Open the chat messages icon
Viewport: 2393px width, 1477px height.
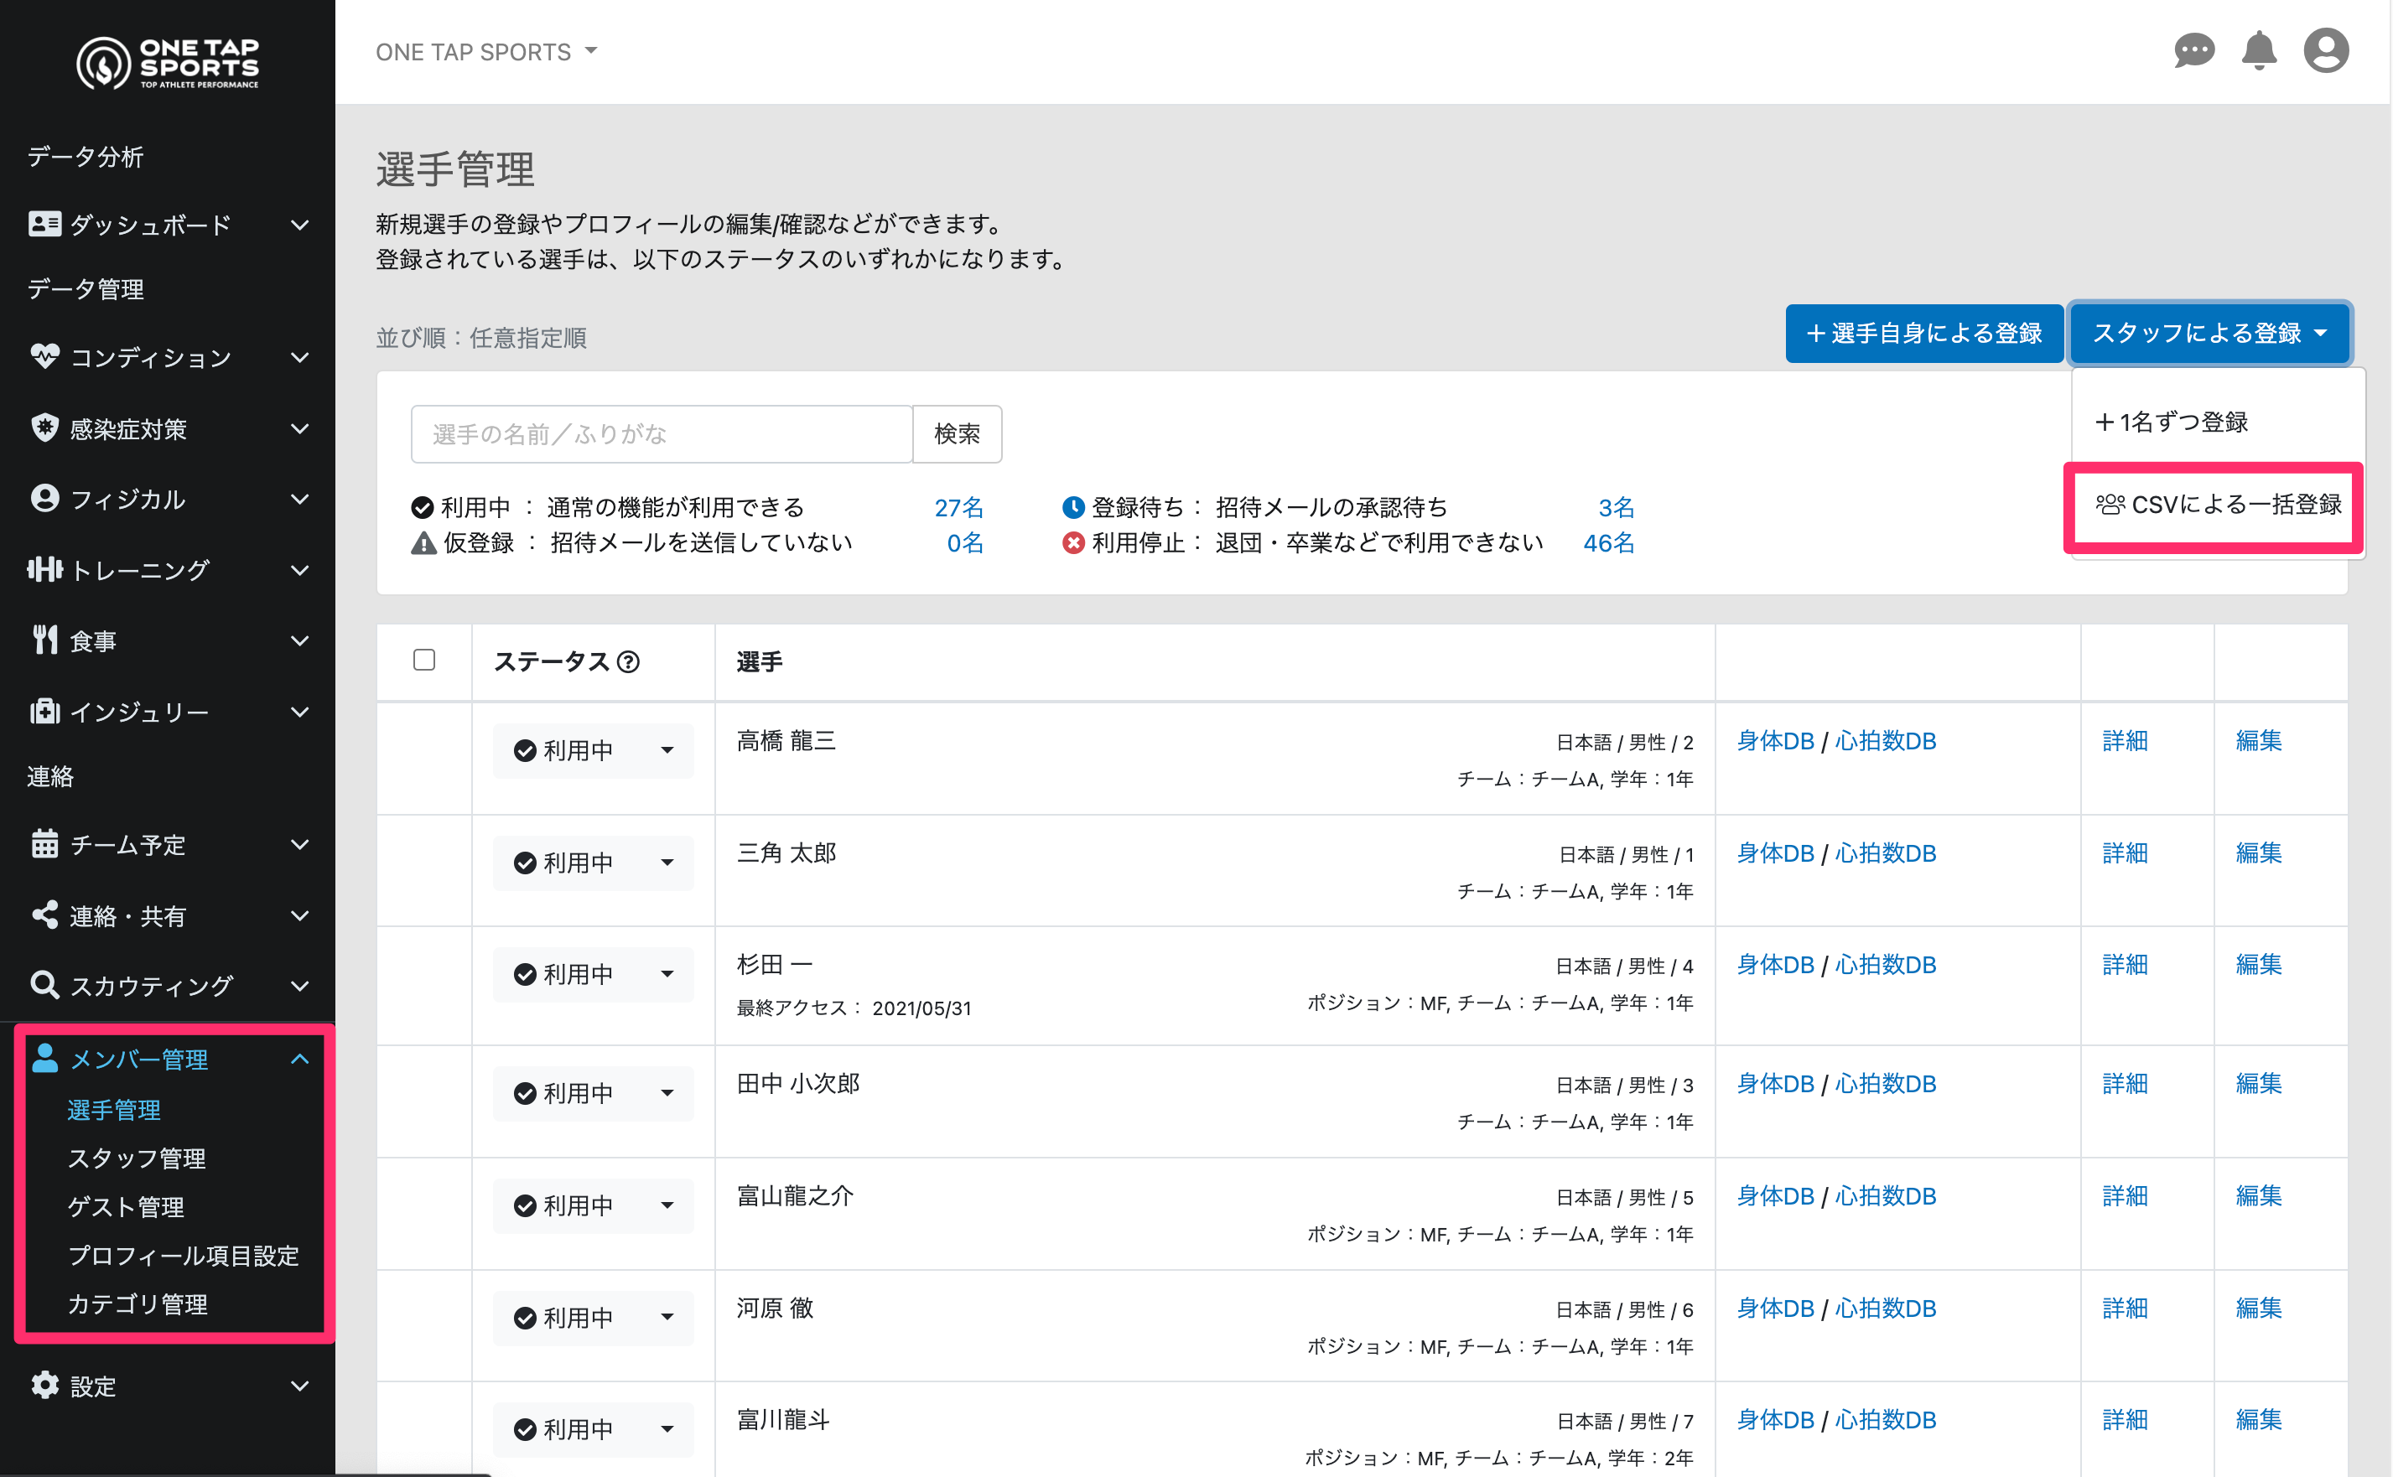point(2193,51)
